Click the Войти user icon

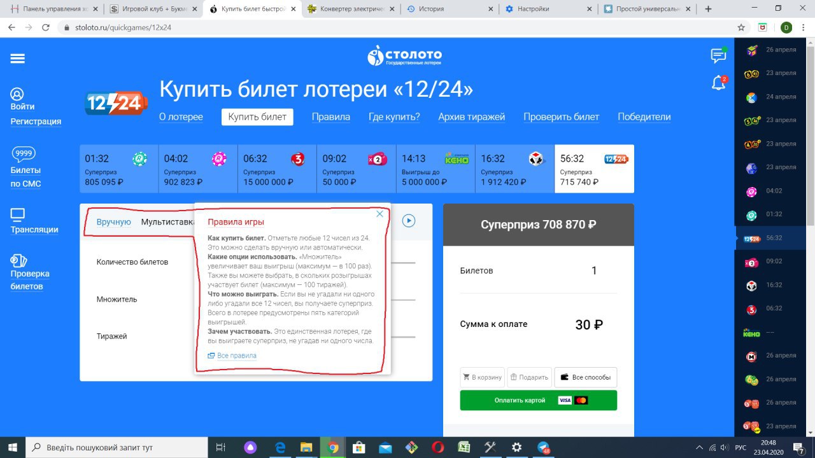(x=17, y=94)
